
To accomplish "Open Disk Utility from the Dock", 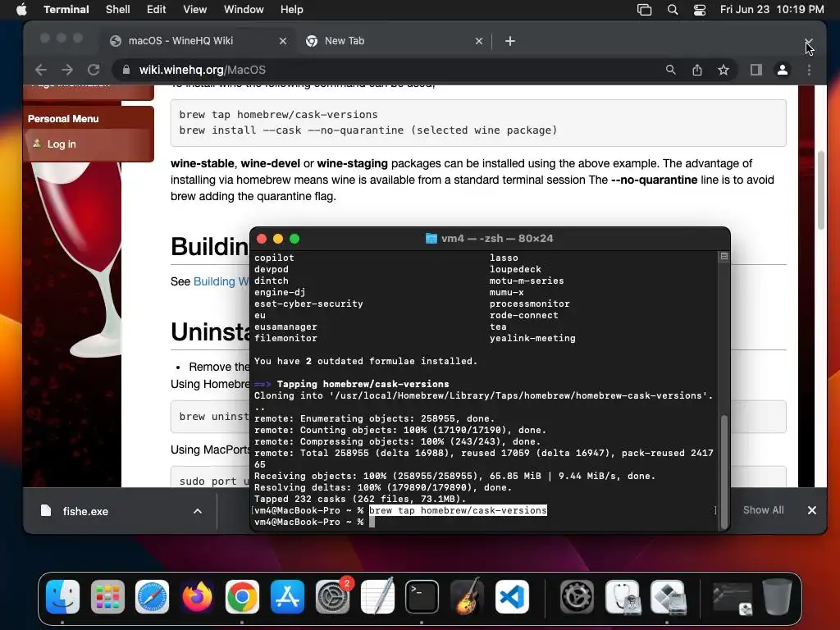I will [623, 597].
